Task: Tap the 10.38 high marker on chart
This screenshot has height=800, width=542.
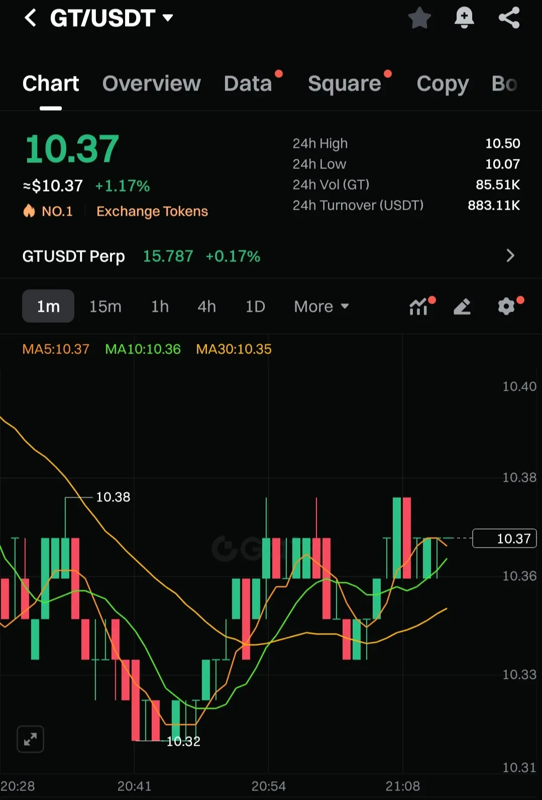Action: [x=113, y=497]
